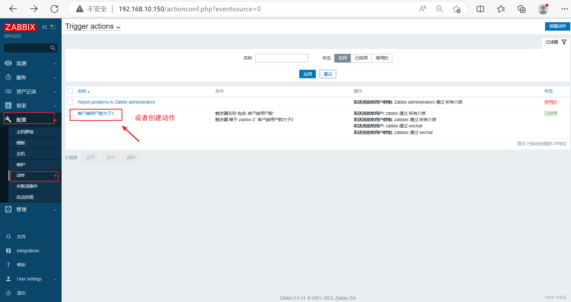
Task: Click the browser address bar URL
Action: pyautogui.click(x=189, y=9)
